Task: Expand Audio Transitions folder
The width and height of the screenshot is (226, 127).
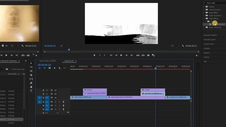Action: pos(204,16)
